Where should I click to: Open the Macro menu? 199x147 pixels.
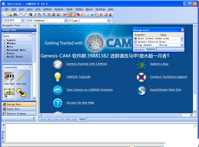(x=89, y=9)
